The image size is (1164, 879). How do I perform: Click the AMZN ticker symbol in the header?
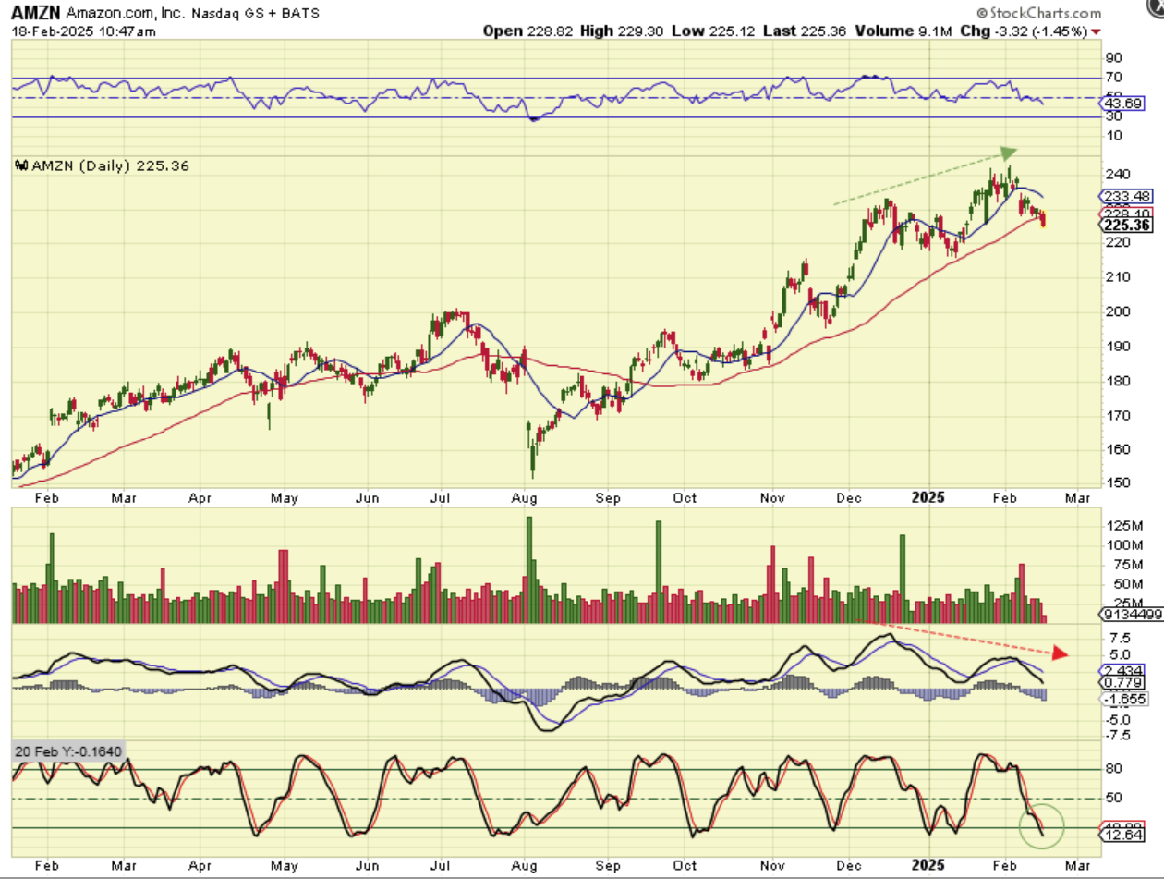36,14
